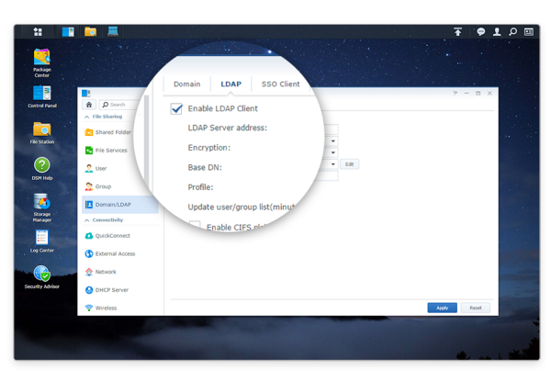Open Security Advisor from the desktop

[42, 274]
